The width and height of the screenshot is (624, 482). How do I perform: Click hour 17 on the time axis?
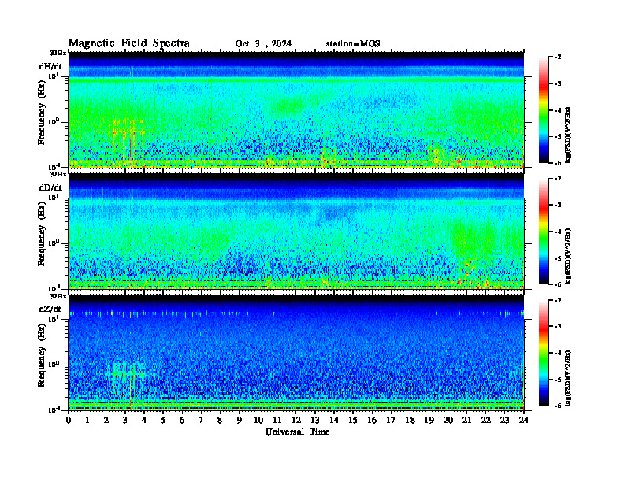(391, 420)
